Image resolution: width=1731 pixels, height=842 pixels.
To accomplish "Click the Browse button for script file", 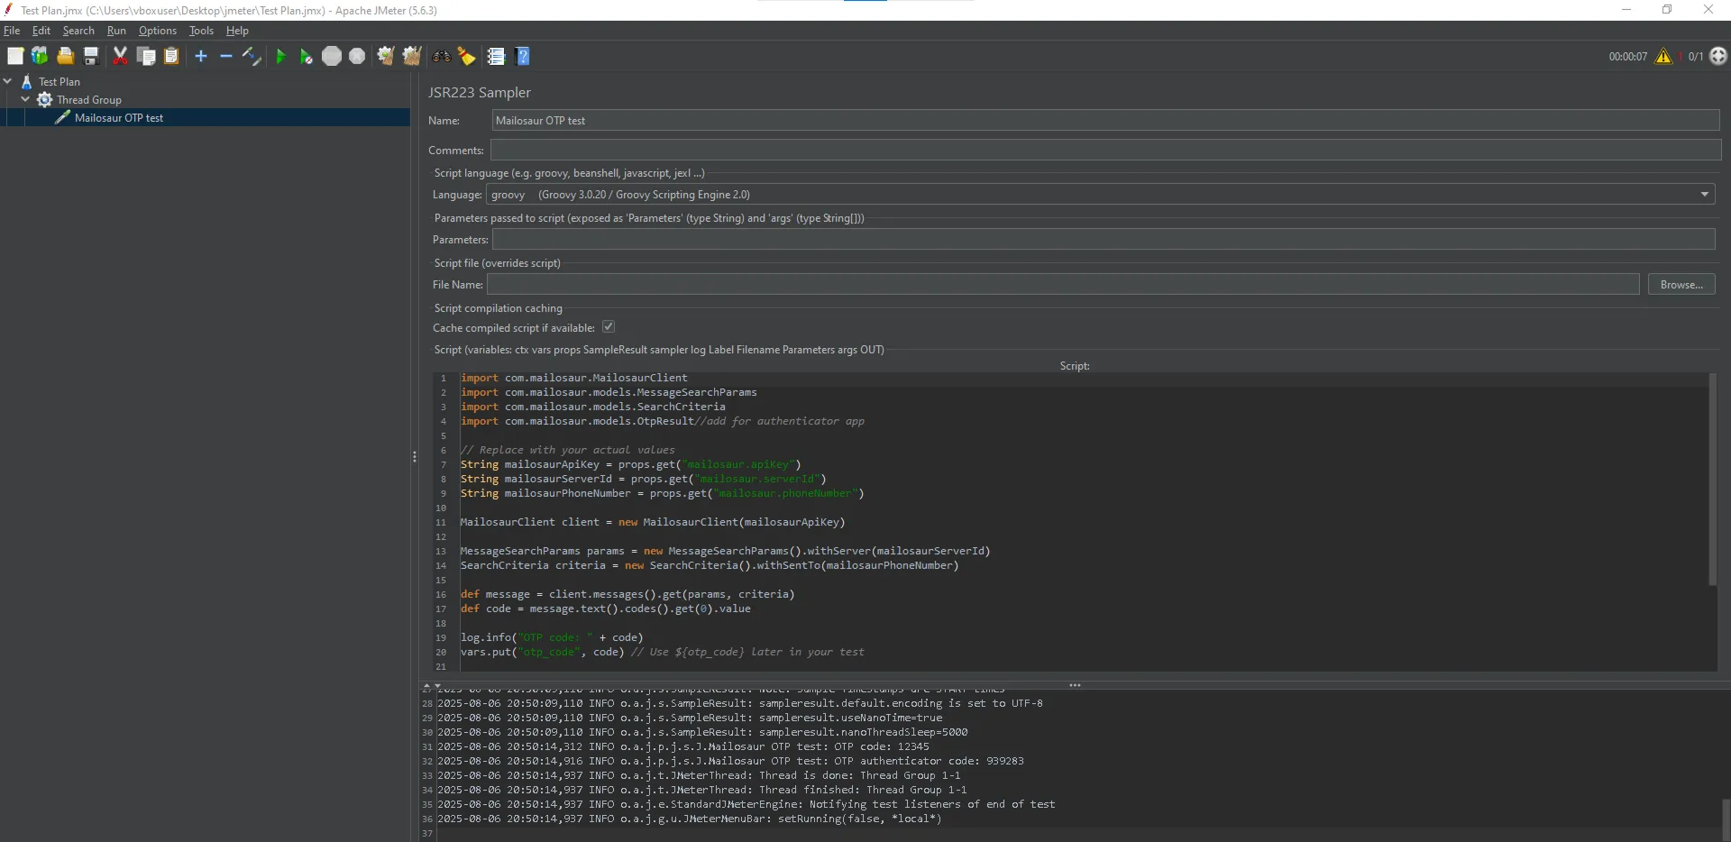I will tap(1681, 284).
